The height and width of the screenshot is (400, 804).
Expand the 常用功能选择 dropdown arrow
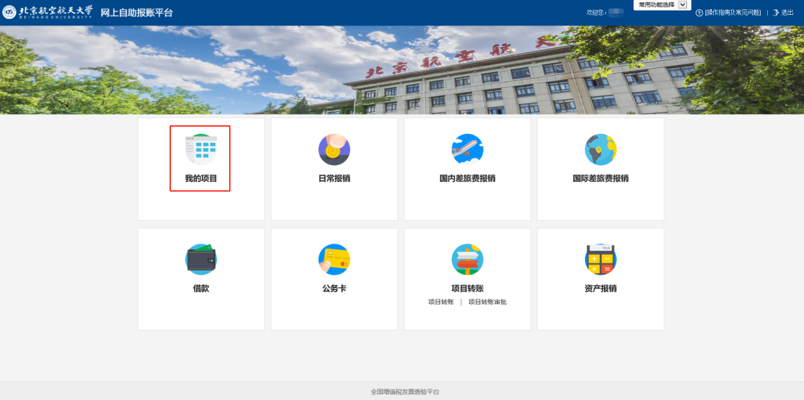[x=683, y=5]
